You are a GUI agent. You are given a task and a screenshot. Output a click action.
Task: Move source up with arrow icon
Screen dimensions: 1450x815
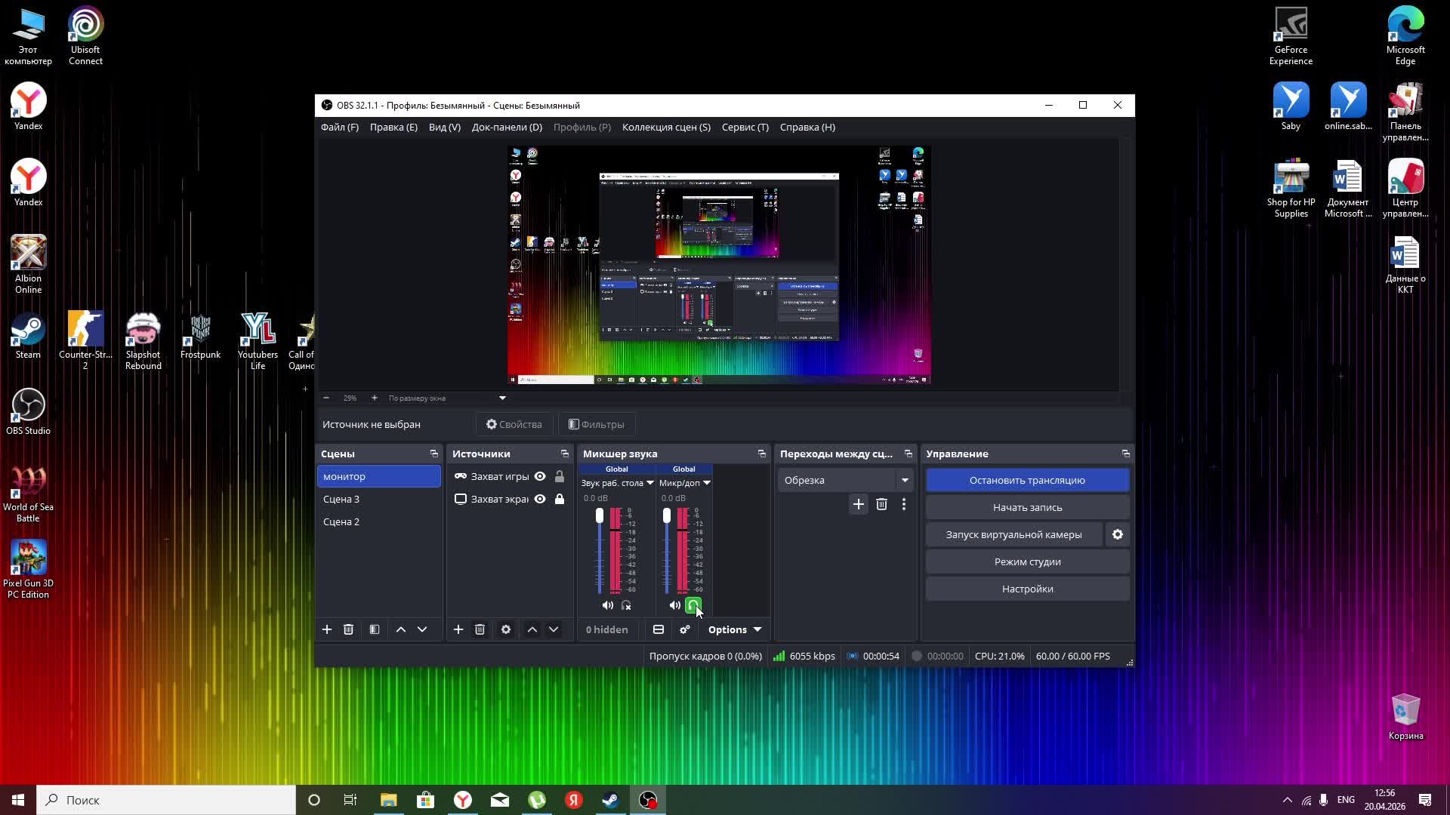point(532,629)
